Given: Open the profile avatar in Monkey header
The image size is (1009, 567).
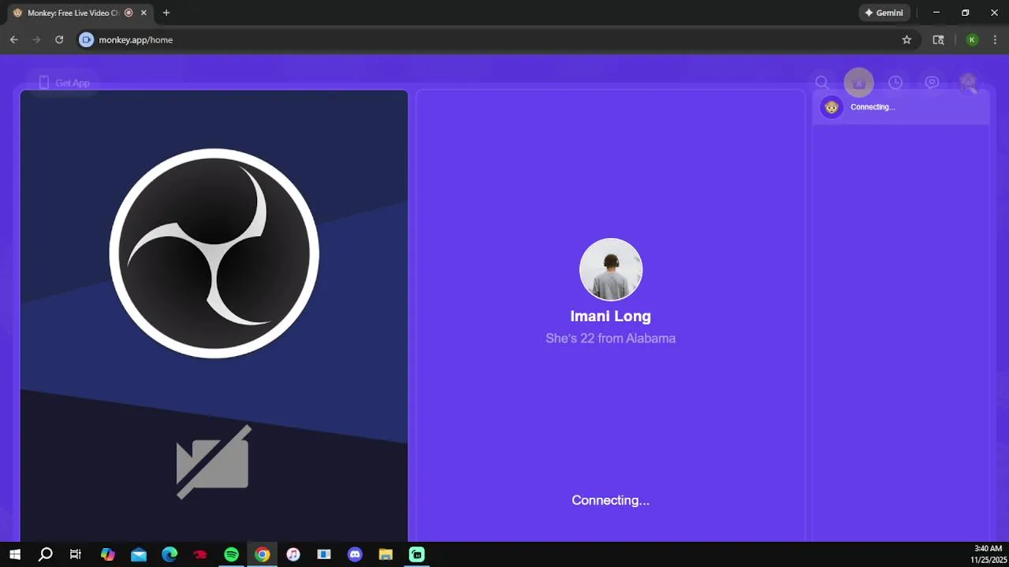Looking at the screenshot, I should [968, 83].
